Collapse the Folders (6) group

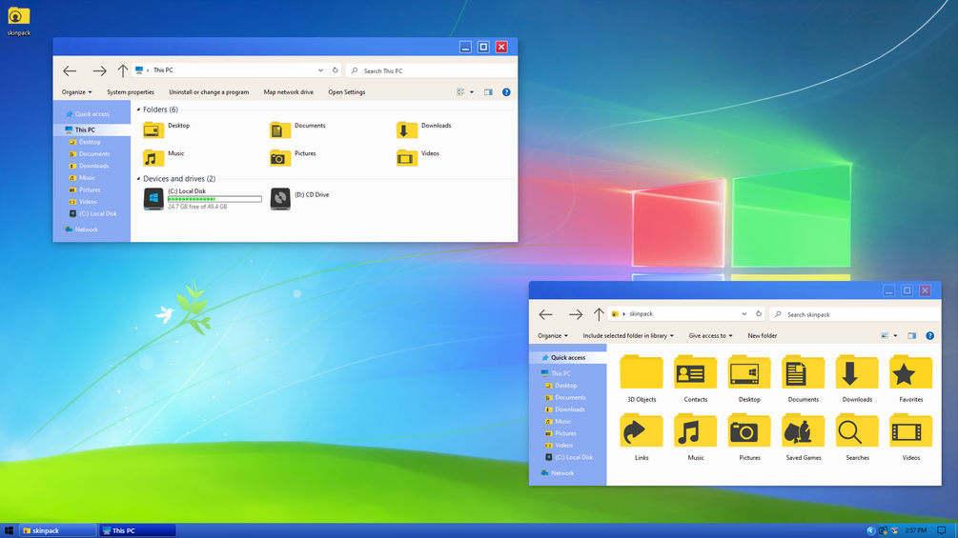pyautogui.click(x=138, y=110)
